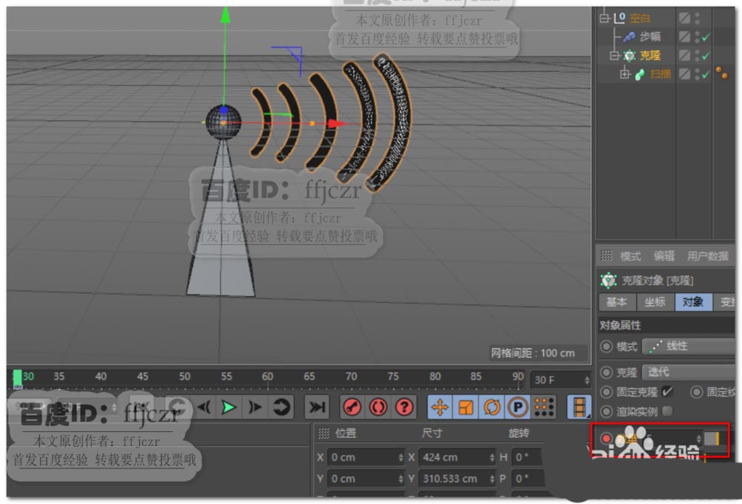This screenshot has width=742, height=504.
Task: Switch to the 基本 tab
Action: (x=617, y=302)
